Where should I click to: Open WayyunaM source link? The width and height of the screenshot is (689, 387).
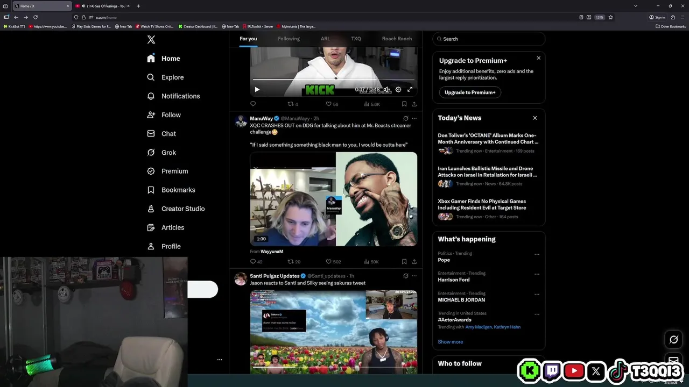click(x=272, y=252)
